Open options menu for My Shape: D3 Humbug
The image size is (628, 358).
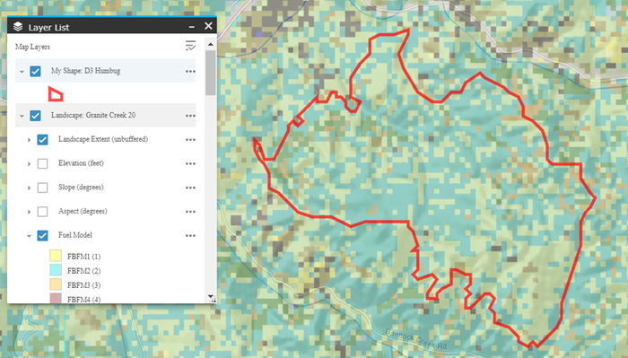pos(190,71)
